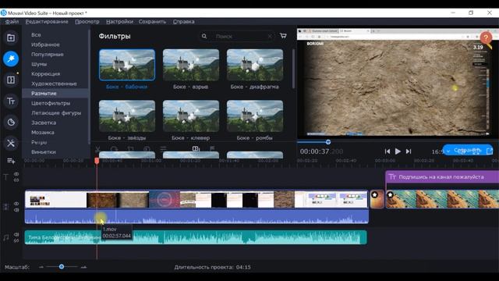Select the Популярные filter category
This screenshot has height=281, width=499.
[48, 55]
